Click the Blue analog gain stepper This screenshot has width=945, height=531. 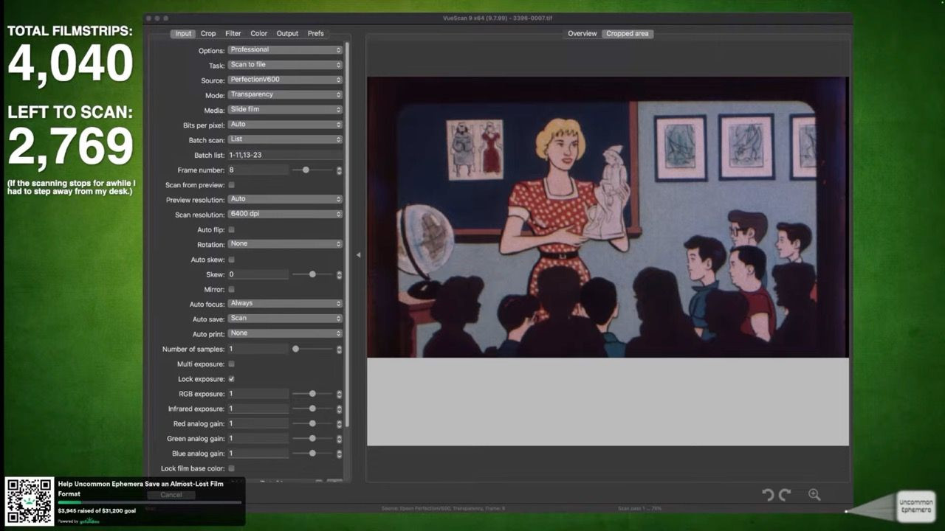pyautogui.click(x=339, y=454)
